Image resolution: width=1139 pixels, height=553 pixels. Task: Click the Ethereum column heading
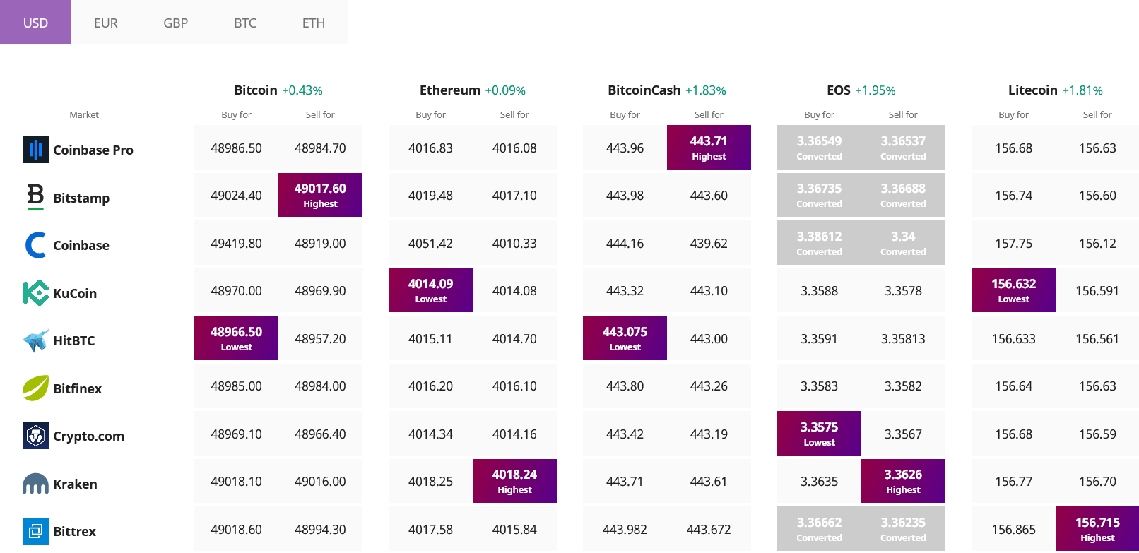click(x=450, y=90)
